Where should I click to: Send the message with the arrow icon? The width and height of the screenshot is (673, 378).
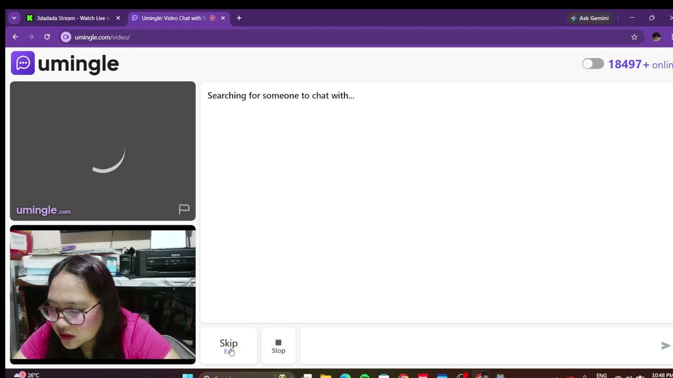coord(666,345)
